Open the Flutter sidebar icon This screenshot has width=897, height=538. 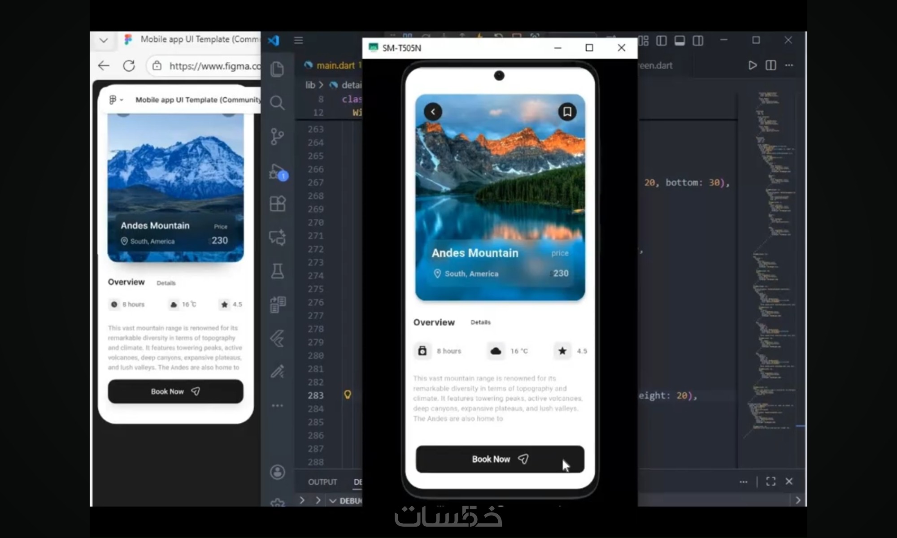click(277, 338)
